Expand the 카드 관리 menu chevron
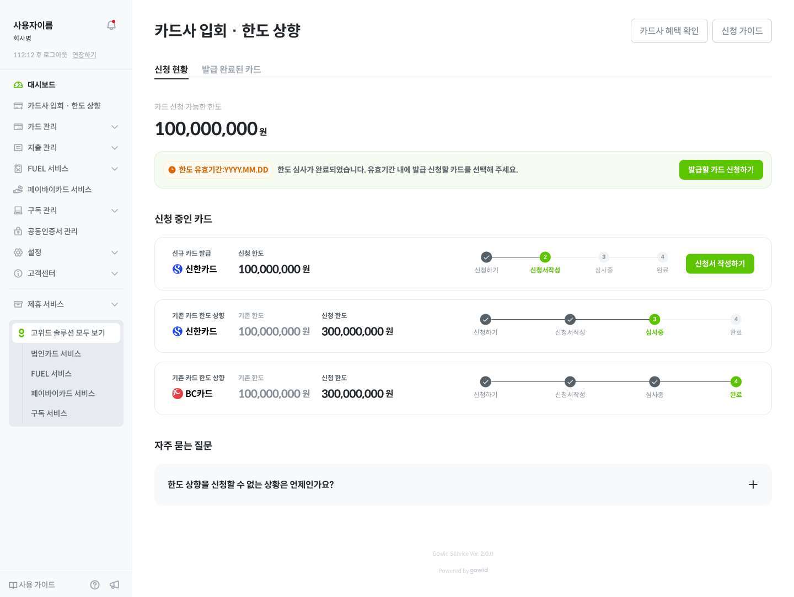Image resolution: width=794 pixels, height=597 pixels. (x=115, y=127)
